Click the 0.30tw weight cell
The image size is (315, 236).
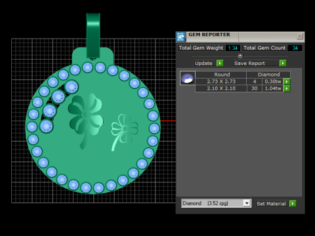[x=273, y=81]
